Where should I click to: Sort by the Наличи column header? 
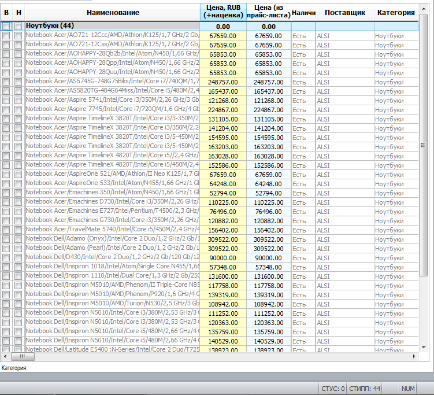(x=303, y=13)
